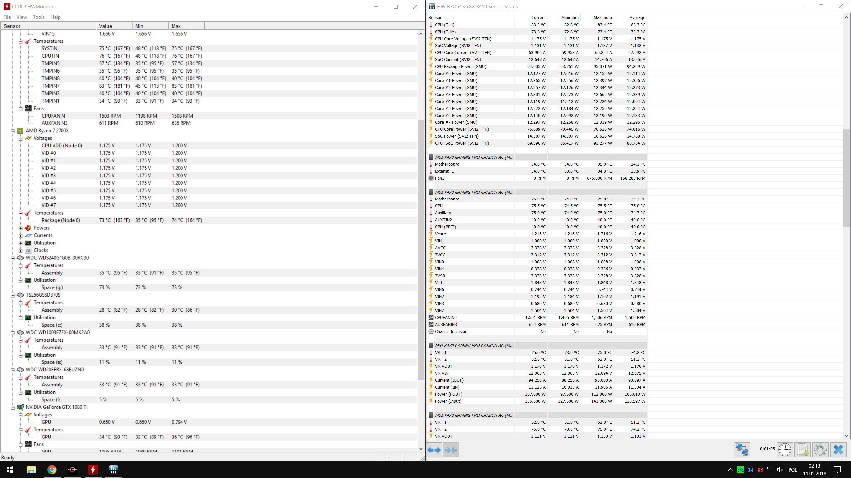Screen dimensions: 851x478
Task: Open File Explorer from the taskbar
Action: [x=31, y=470]
